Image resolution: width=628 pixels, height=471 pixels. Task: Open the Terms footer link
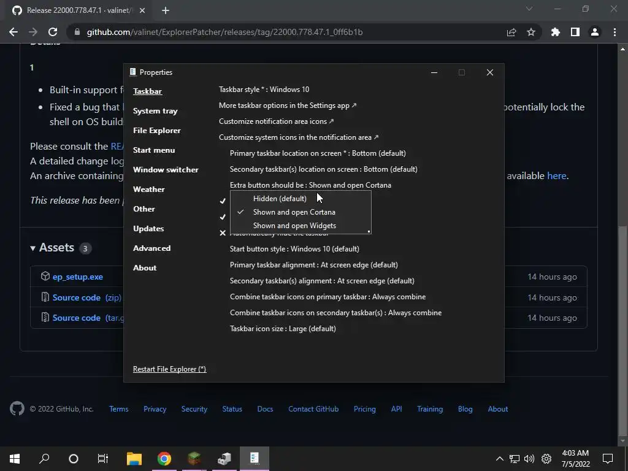119,409
